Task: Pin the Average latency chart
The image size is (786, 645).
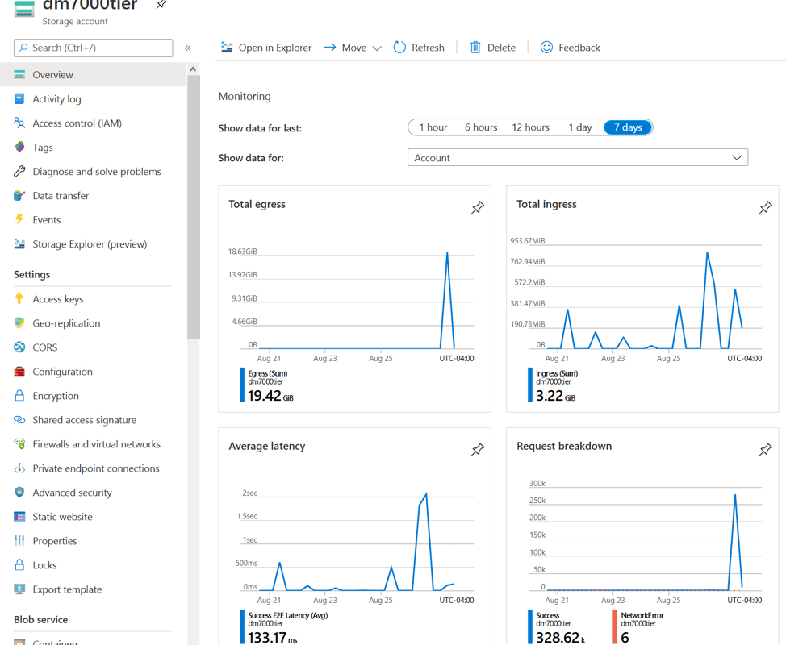Action: coord(477,449)
